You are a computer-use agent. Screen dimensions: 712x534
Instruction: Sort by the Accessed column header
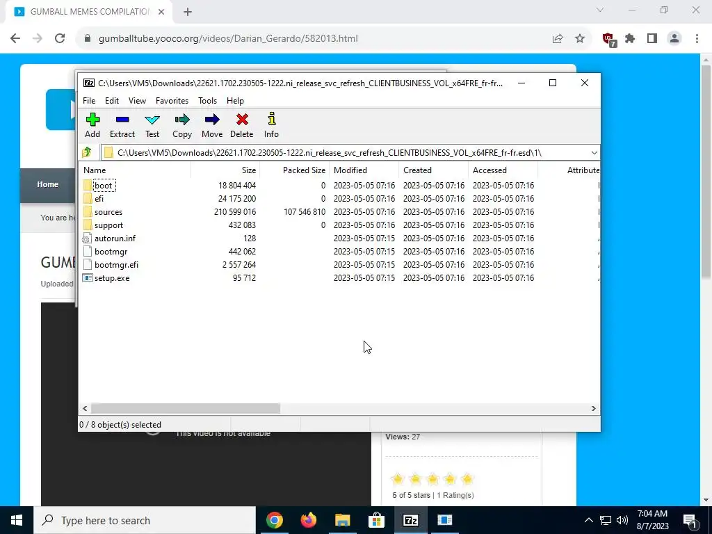(503, 170)
